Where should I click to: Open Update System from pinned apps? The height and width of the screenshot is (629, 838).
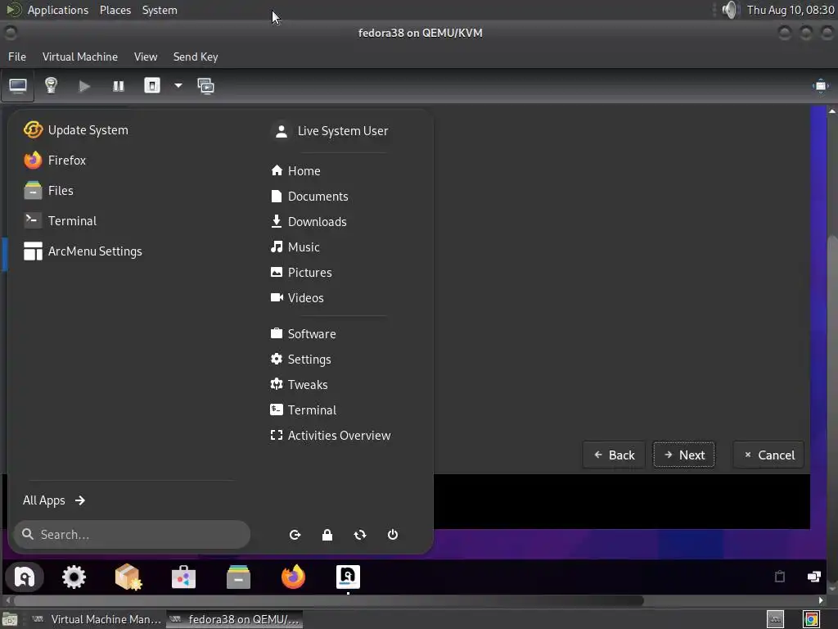(x=76, y=130)
